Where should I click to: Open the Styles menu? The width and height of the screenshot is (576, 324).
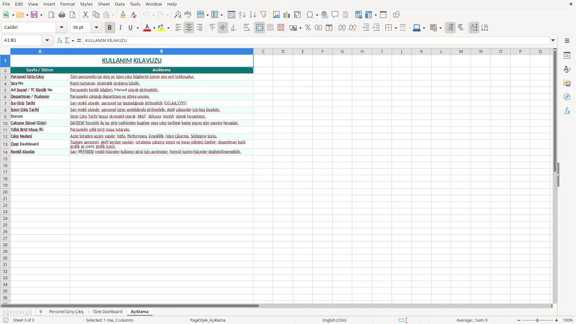[86, 4]
